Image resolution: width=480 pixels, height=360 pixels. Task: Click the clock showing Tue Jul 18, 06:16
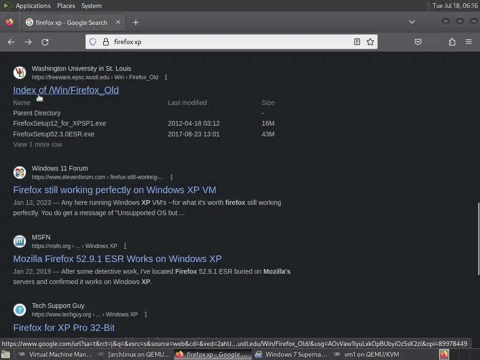coord(455,6)
